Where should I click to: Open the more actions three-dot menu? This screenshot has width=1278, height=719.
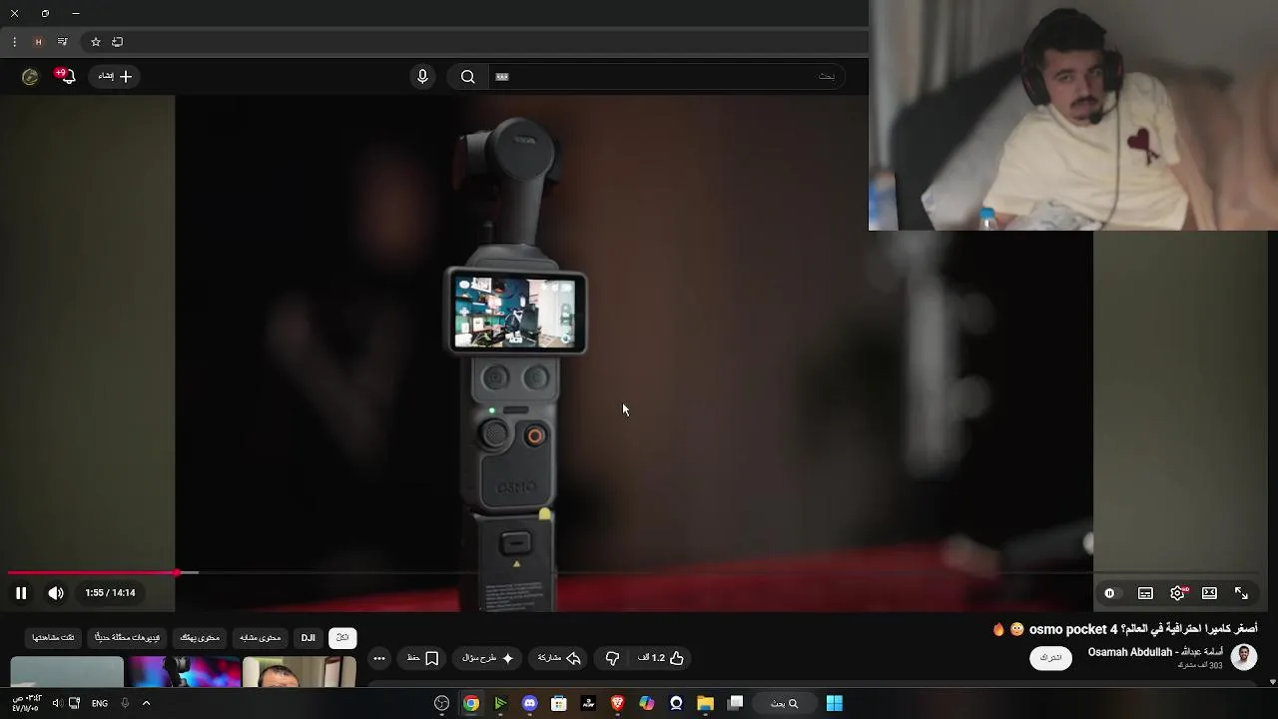[378, 658]
